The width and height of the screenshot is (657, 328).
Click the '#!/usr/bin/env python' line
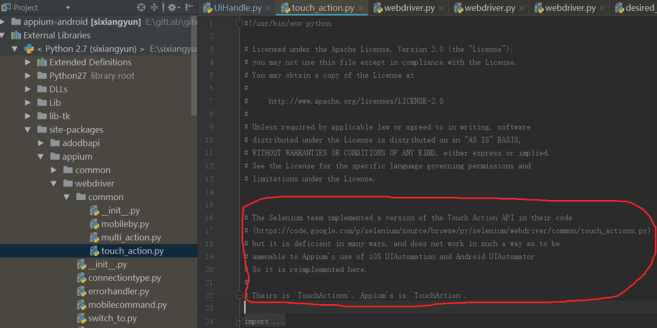[288, 23]
